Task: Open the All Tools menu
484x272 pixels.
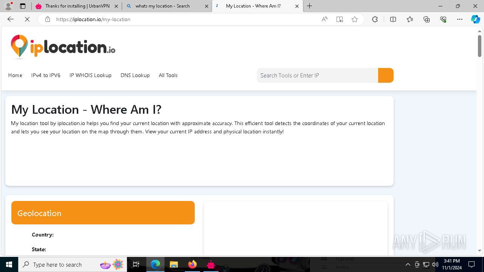Action: point(168,75)
